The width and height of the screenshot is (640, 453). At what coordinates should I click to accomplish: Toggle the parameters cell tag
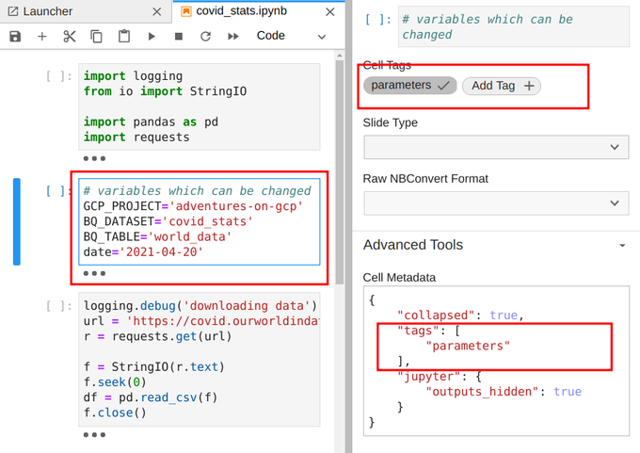coord(409,85)
